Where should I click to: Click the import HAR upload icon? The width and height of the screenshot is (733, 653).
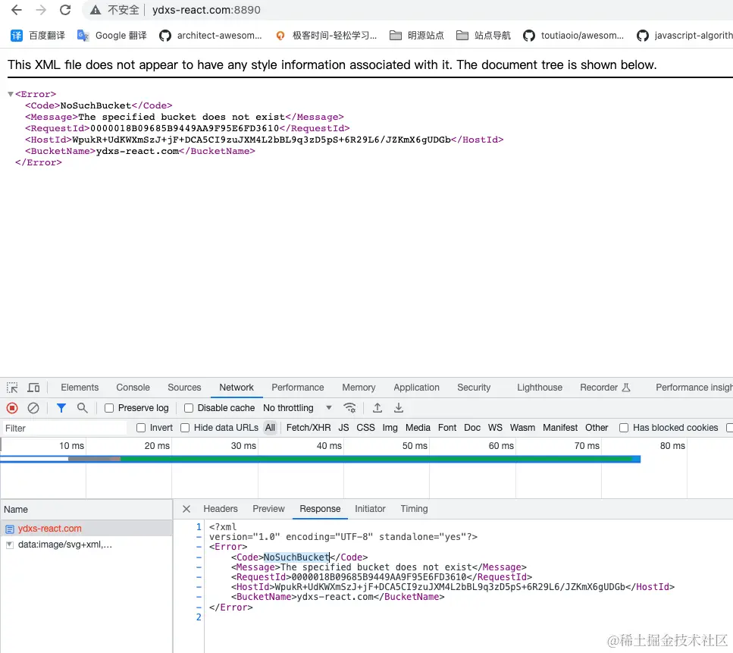377,408
